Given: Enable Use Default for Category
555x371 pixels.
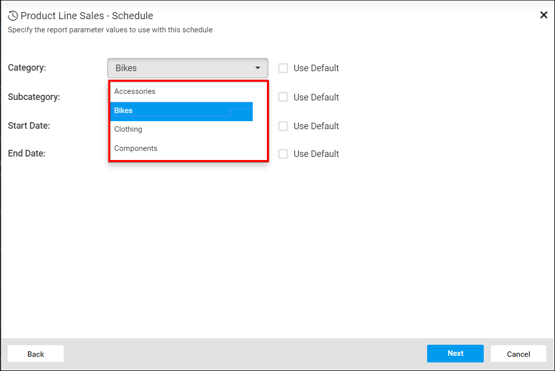Looking at the screenshot, I should (283, 68).
